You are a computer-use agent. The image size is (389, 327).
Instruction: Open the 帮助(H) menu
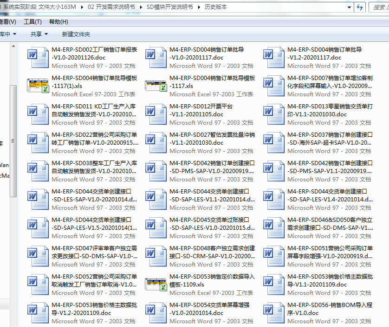(58, 22)
